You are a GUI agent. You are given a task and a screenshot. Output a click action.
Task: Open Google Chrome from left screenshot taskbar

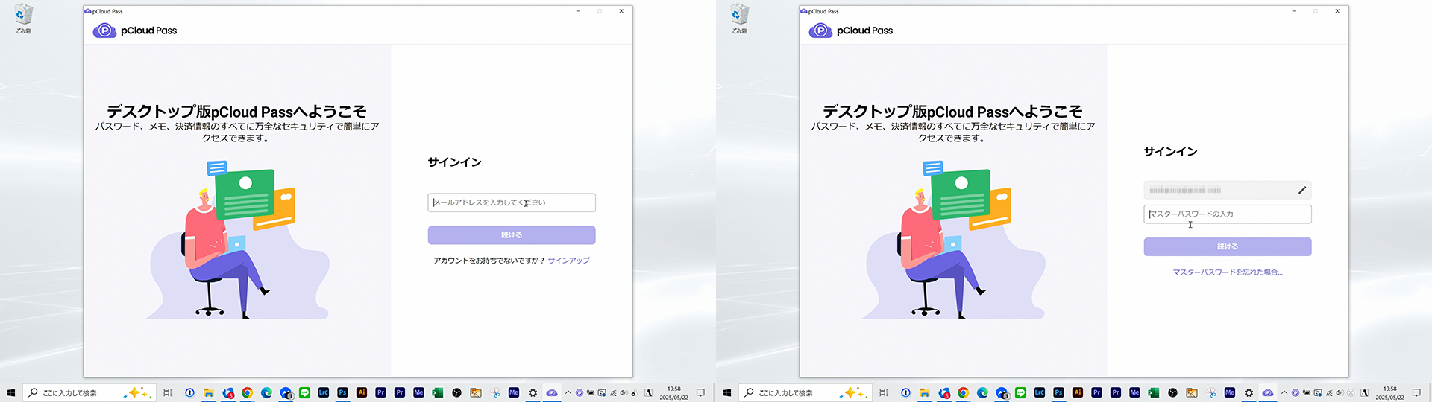[x=247, y=392]
